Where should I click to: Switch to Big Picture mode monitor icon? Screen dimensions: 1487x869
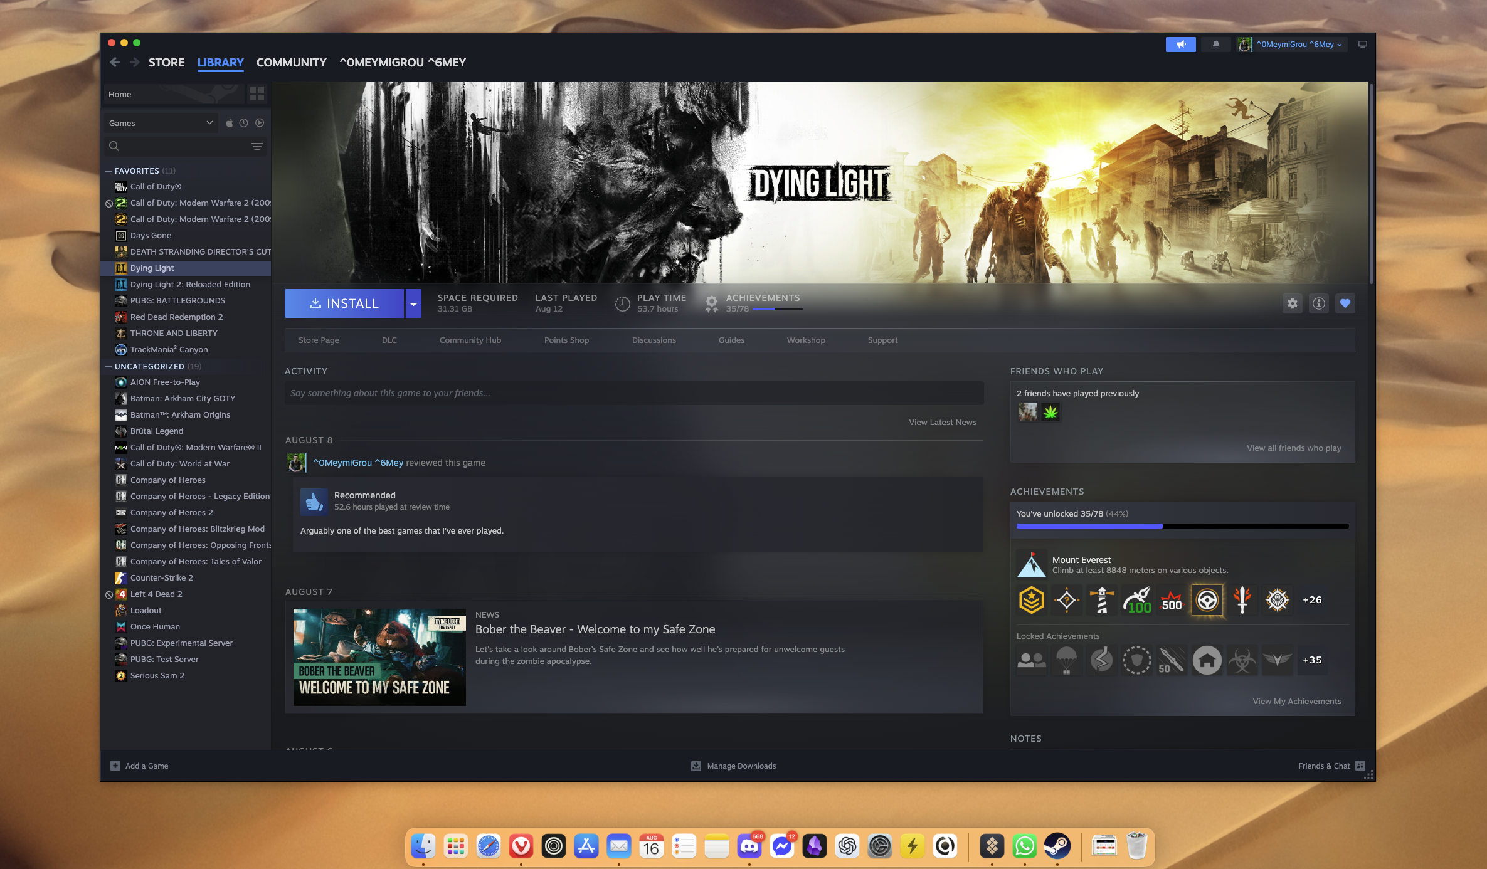tap(1362, 45)
